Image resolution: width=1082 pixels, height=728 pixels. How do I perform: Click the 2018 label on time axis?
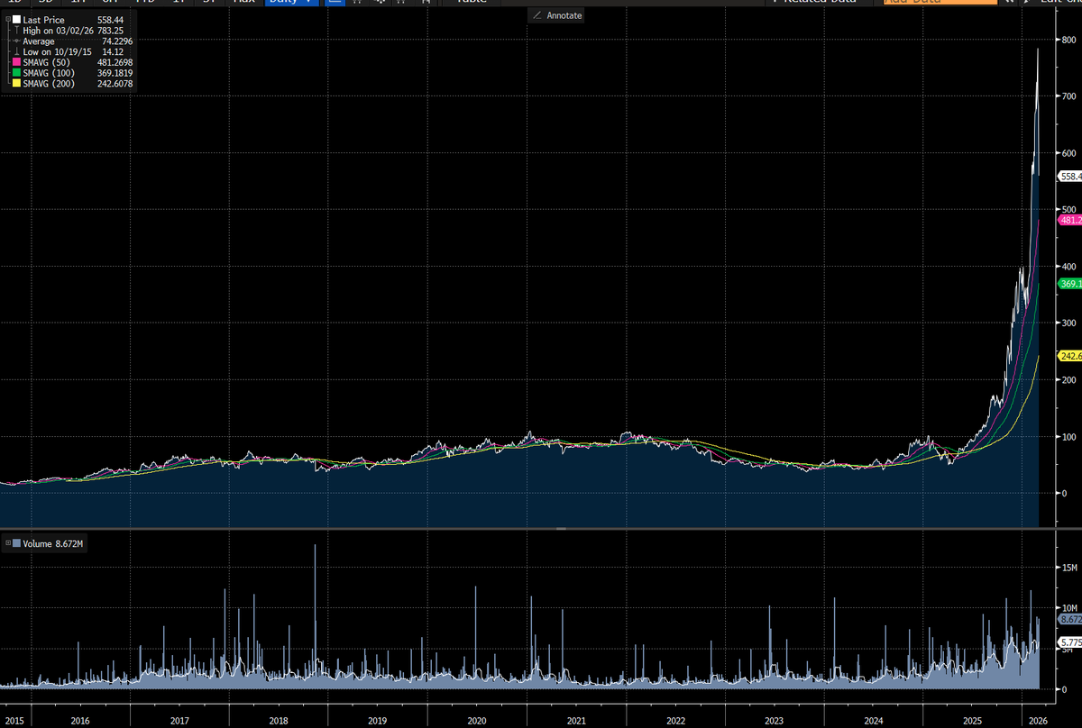click(x=279, y=720)
